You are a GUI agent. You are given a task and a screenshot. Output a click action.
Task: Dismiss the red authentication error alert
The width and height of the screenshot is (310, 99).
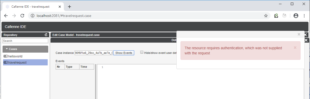pos(295,47)
